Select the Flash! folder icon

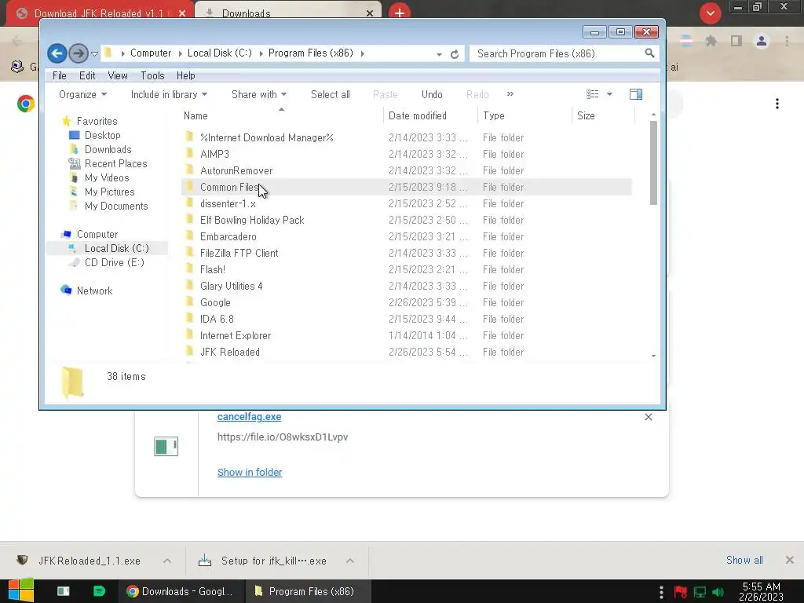[190, 269]
